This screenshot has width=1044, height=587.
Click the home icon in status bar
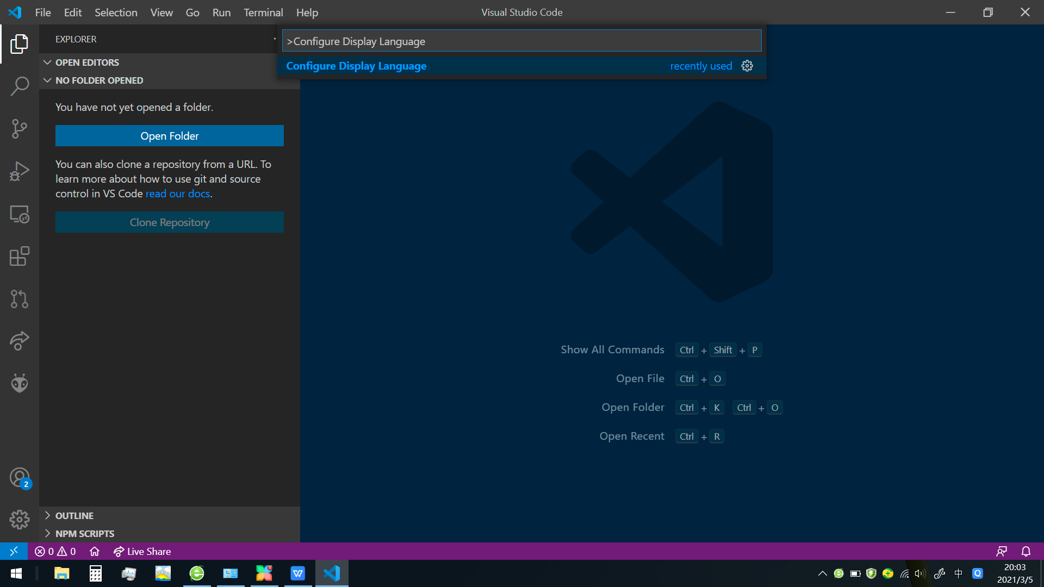pos(95,551)
